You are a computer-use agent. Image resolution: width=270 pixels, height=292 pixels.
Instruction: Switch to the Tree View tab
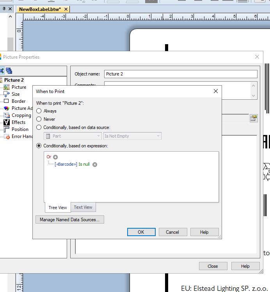coord(58,208)
